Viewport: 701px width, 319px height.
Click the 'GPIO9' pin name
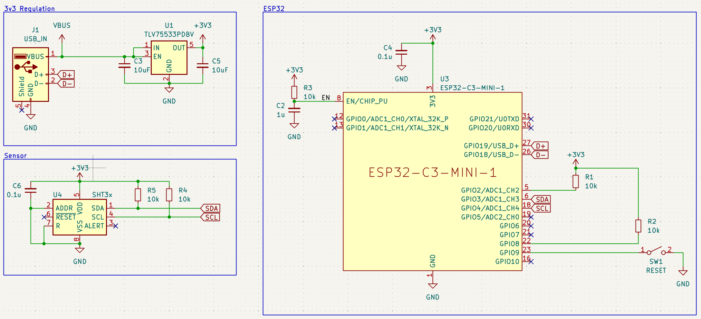click(509, 253)
